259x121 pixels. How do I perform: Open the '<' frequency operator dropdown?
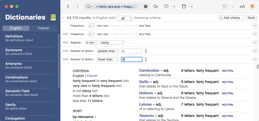(x=91, y=34)
